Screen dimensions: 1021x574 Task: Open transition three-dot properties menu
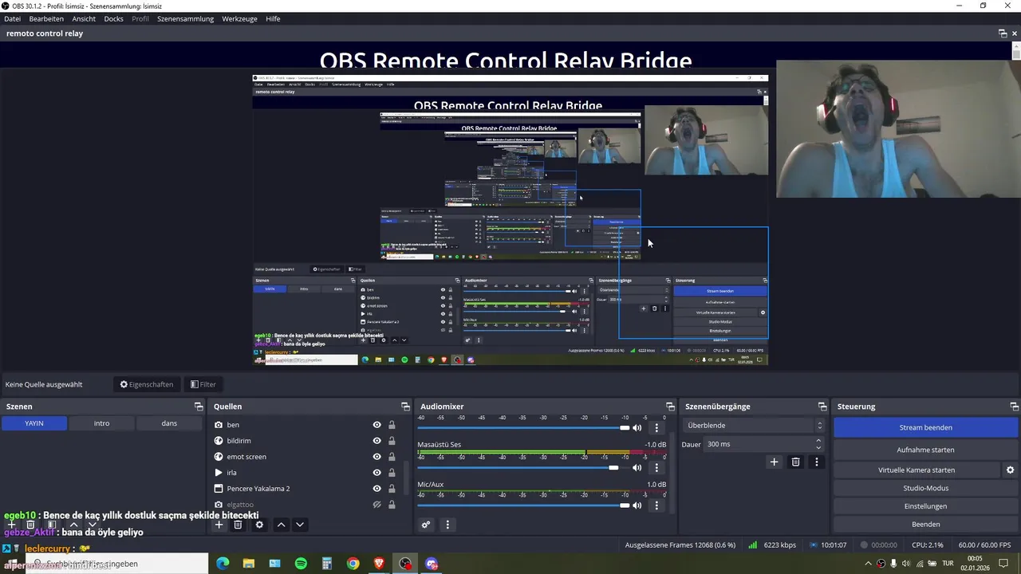point(816,462)
